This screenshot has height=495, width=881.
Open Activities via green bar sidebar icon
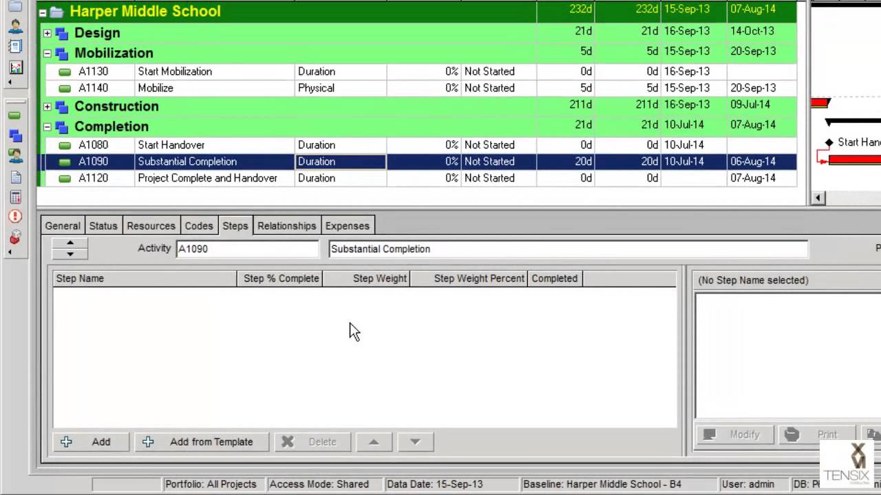pyautogui.click(x=14, y=115)
